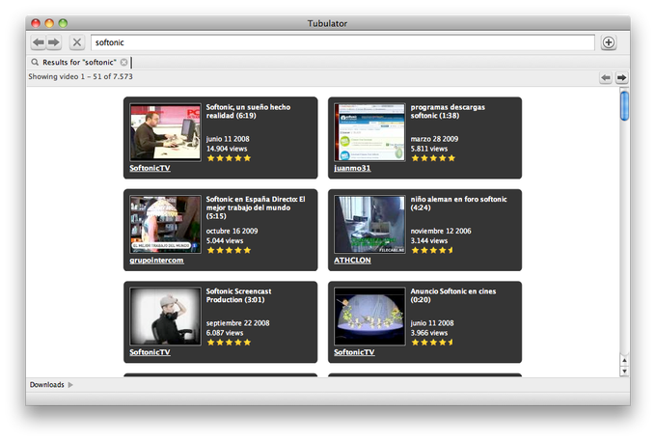
Task: Click title 'programas descargas softonic (1:38)'
Action: (448, 111)
